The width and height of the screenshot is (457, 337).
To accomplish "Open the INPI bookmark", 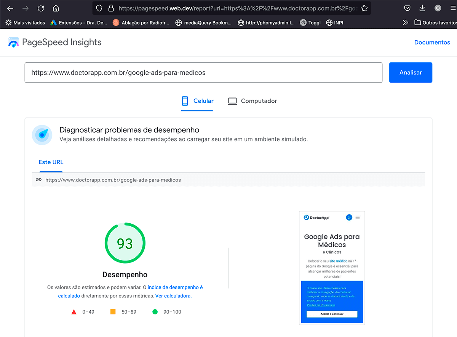I will [x=335, y=22].
